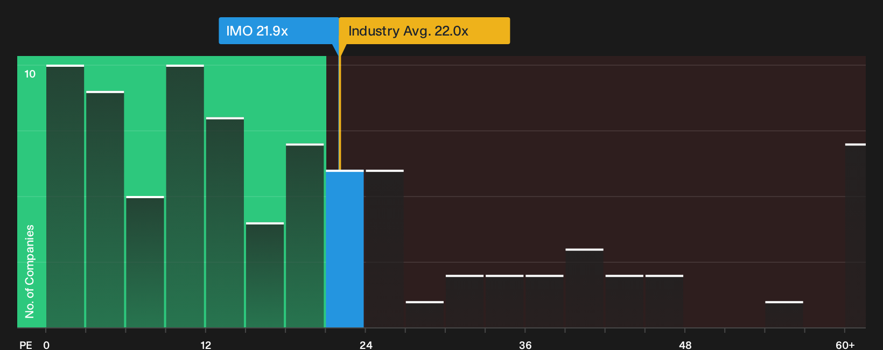Viewport: 883px width, 350px height.
Task: Click the x-axis label 48
Action: click(x=685, y=345)
